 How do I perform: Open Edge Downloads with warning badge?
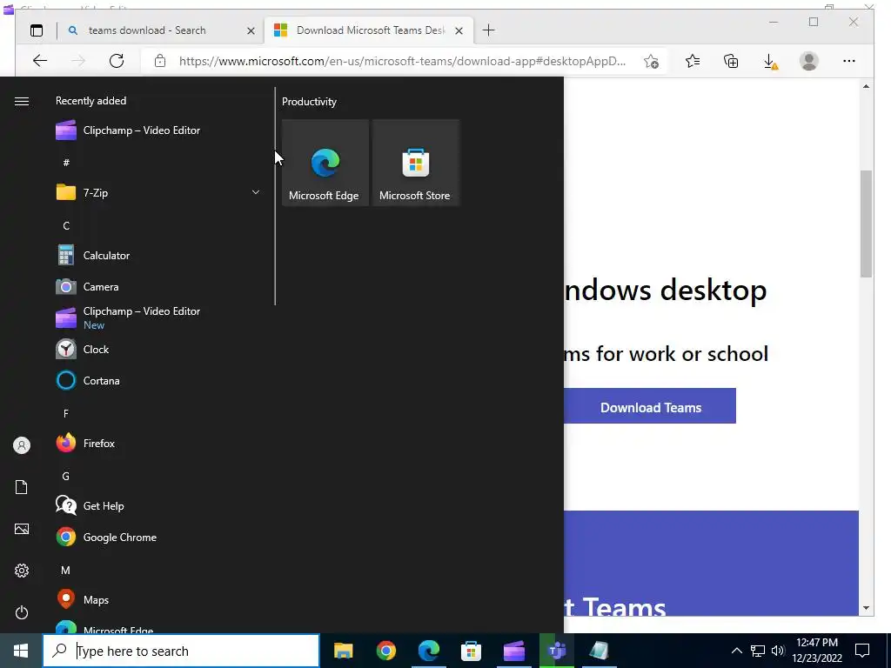coord(770,61)
